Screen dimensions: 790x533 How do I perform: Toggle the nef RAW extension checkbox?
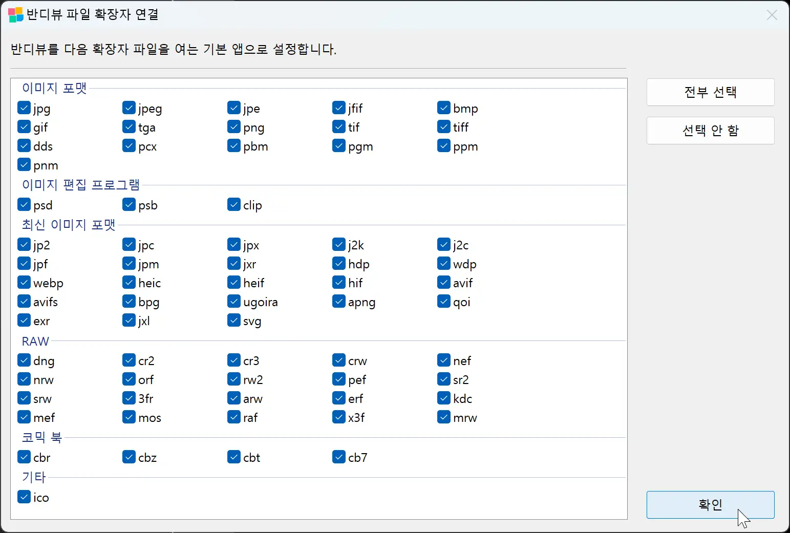[443, 360]
